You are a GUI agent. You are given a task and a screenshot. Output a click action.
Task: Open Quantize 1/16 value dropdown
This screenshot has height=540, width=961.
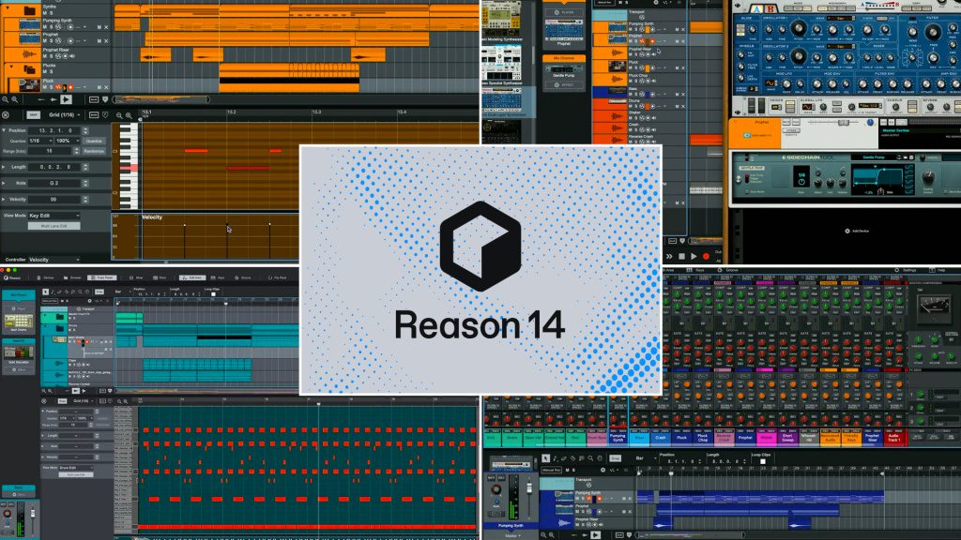tap(40, 141)
